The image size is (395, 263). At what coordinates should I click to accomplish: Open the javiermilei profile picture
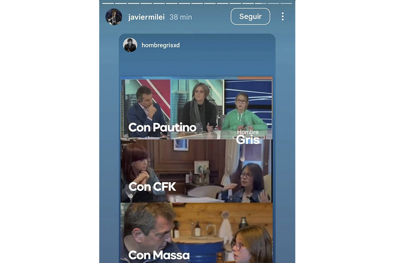pos(114,17)
